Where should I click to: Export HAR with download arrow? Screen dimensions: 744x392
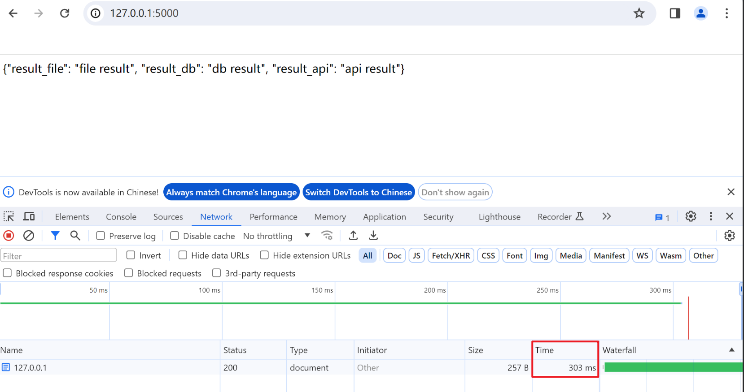373,236
